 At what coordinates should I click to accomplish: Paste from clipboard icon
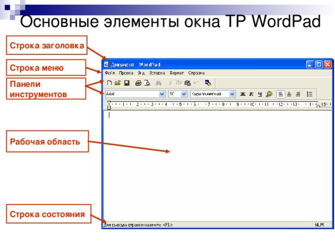[188, 83]
